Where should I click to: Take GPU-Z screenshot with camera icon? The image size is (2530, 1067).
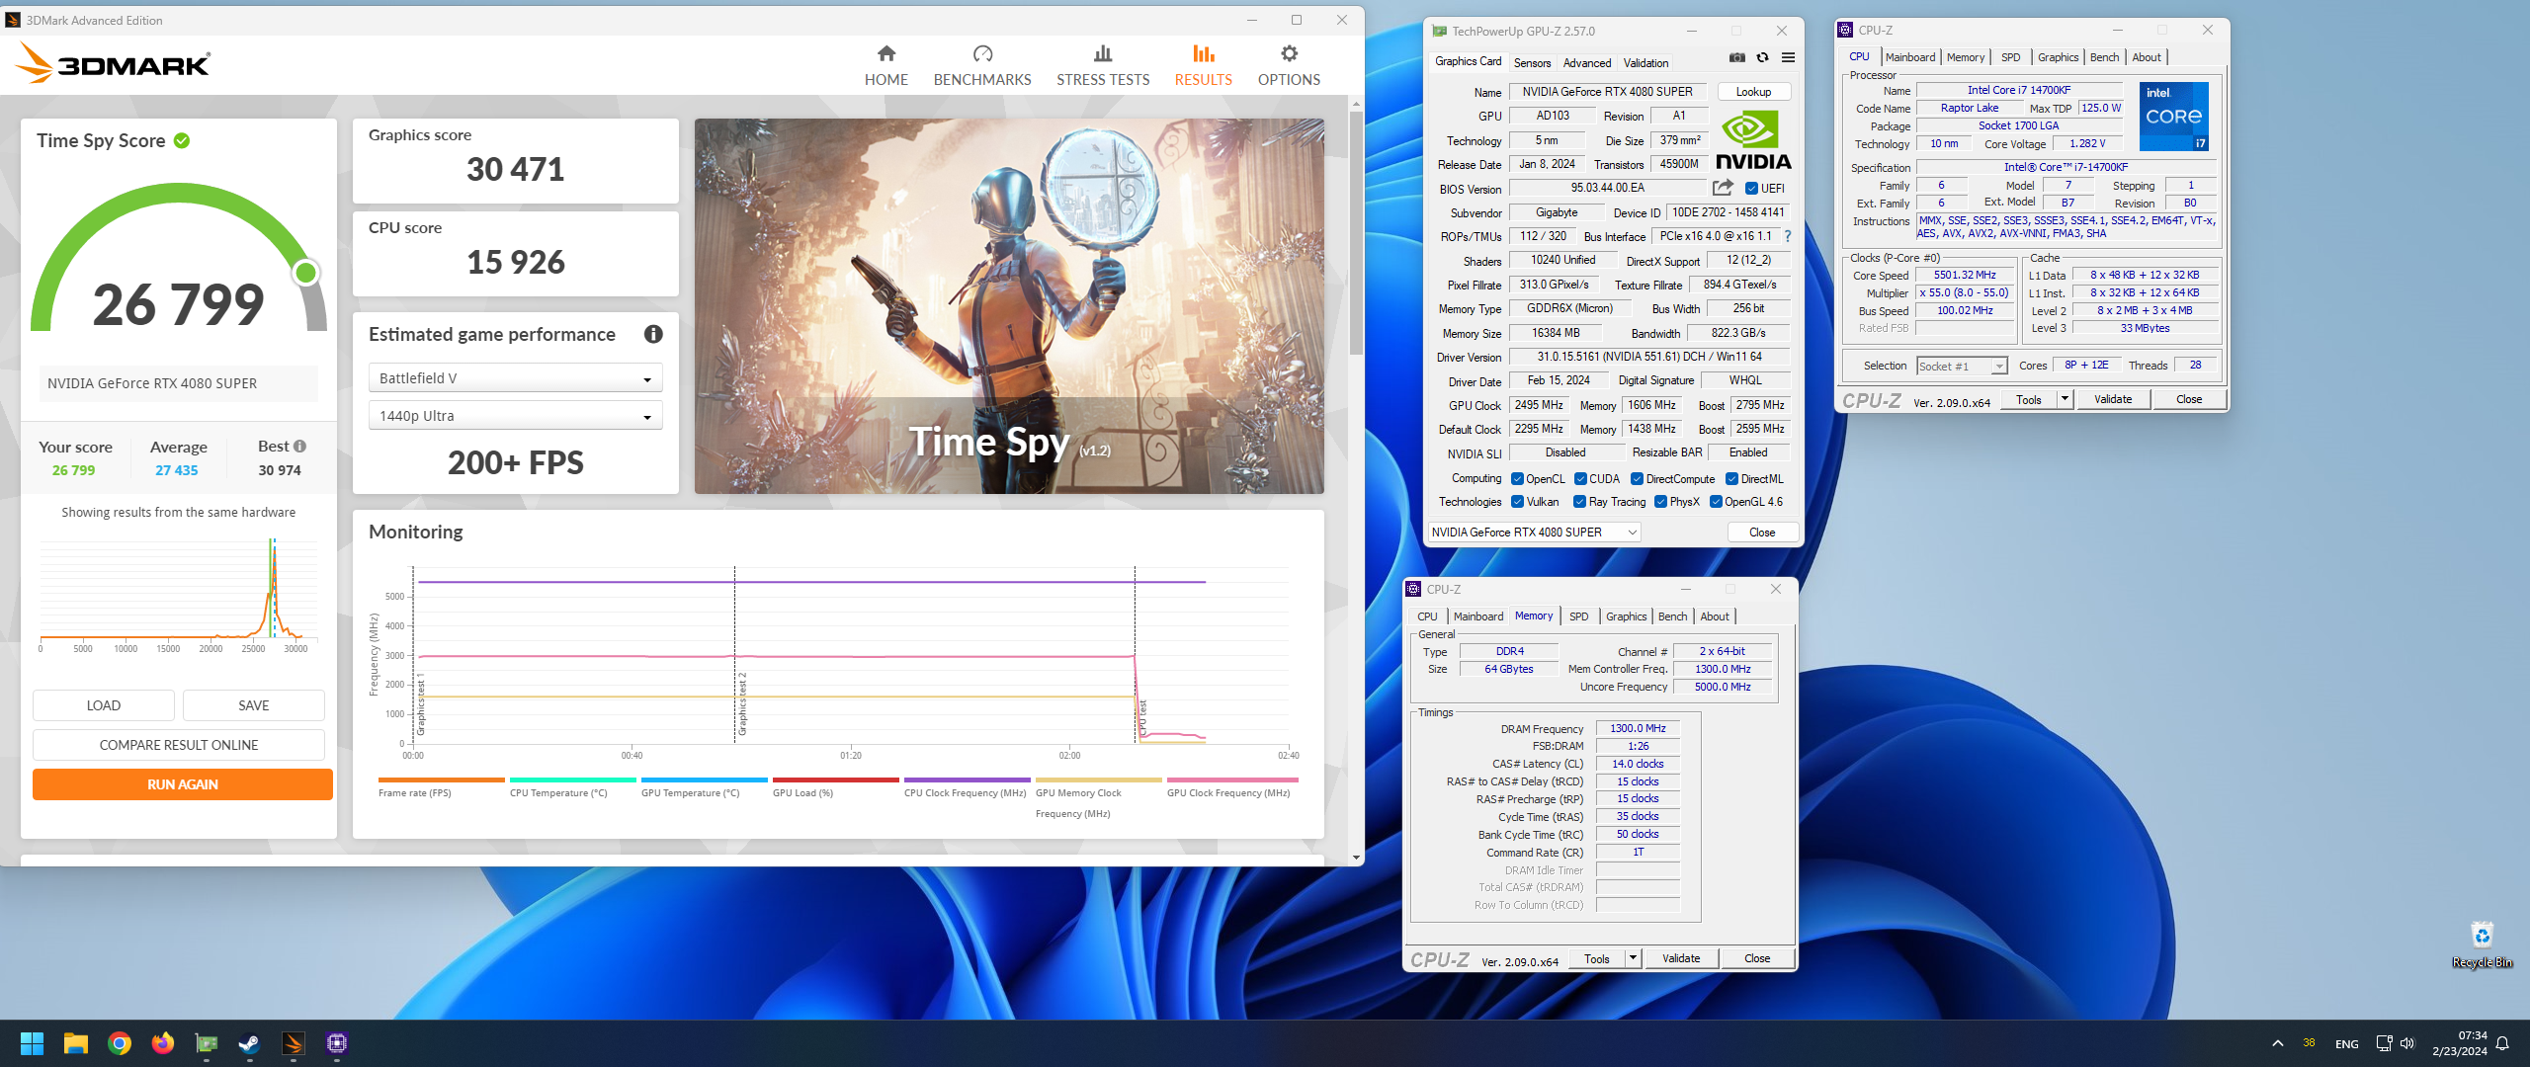point(1736,57)
